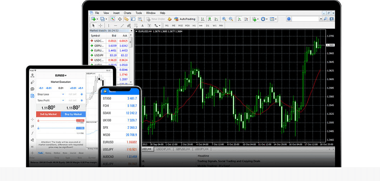The width and height of the screenshot is (380, 181).
Task: Open the New Chart toolbar icon
Action: pyautogui.click(x=93, y=19)
